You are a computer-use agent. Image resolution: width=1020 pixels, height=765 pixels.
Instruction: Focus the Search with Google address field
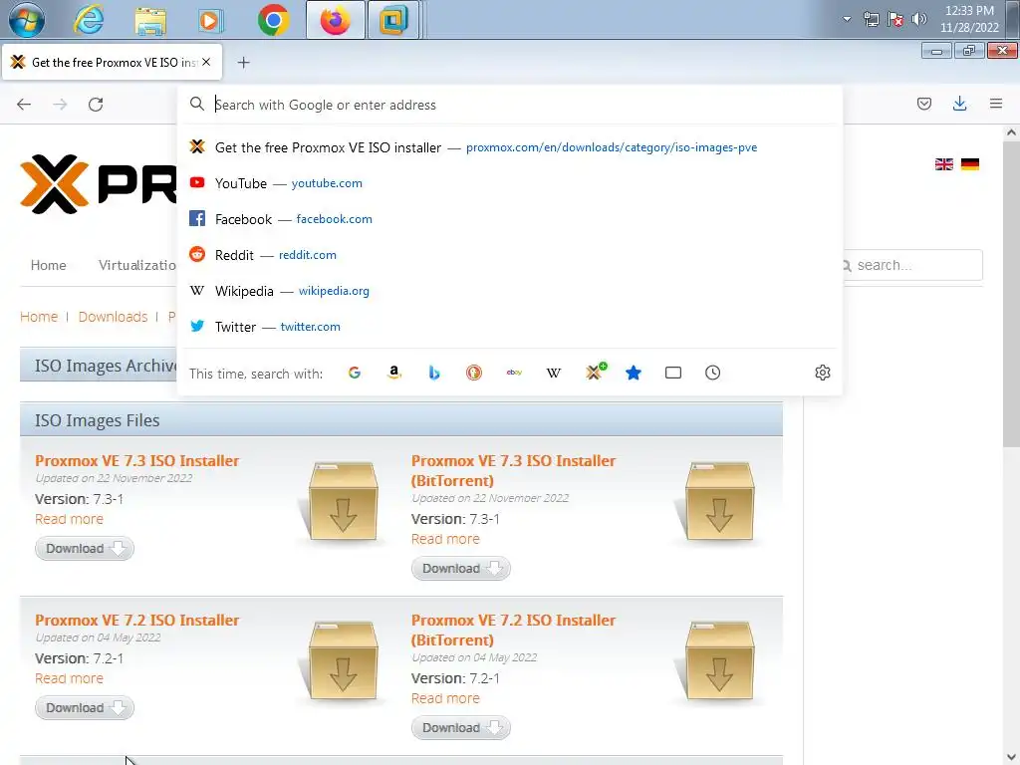pyautogui.click(x=509, y=105)
